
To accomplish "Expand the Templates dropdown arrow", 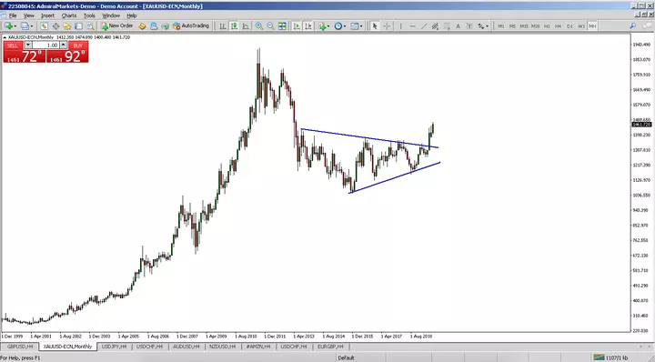I will coord(361,26).
